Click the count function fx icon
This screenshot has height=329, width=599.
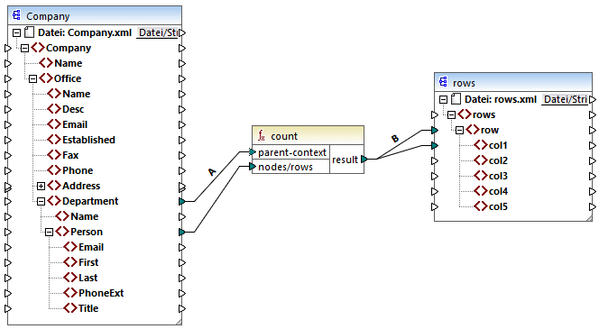click(262, 136)
